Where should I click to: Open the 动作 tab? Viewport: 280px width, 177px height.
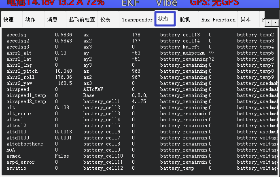click(30, 19)
